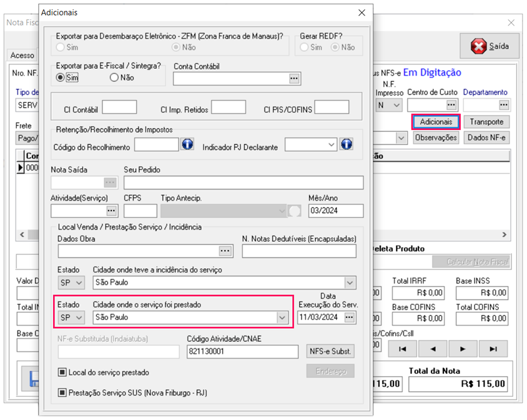Click the Seu Pedido input field
This screenshot has height=420, width=527.
[243, 182]
